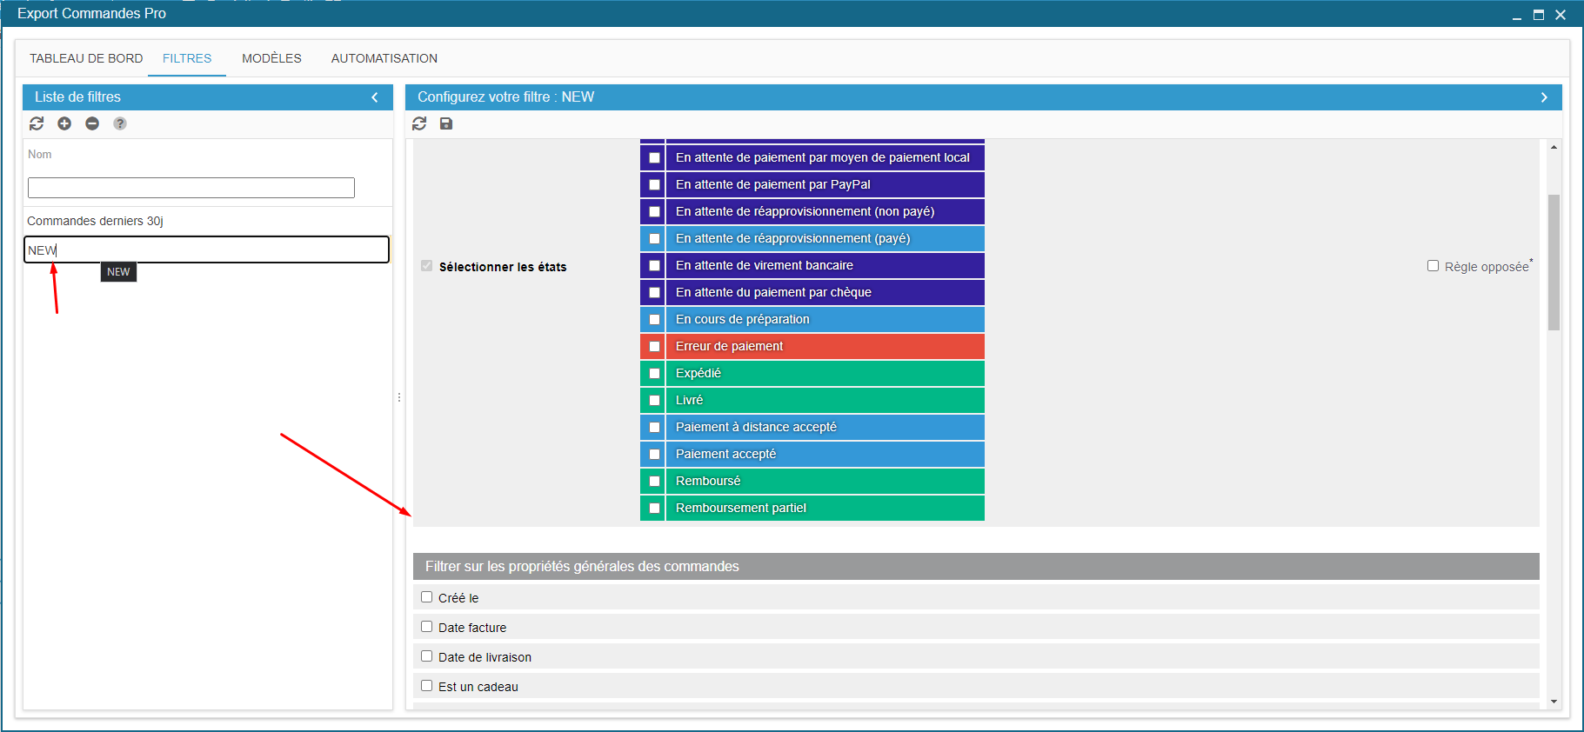
Task: Click the Nom search input field
Action: [x=191, y=188]
